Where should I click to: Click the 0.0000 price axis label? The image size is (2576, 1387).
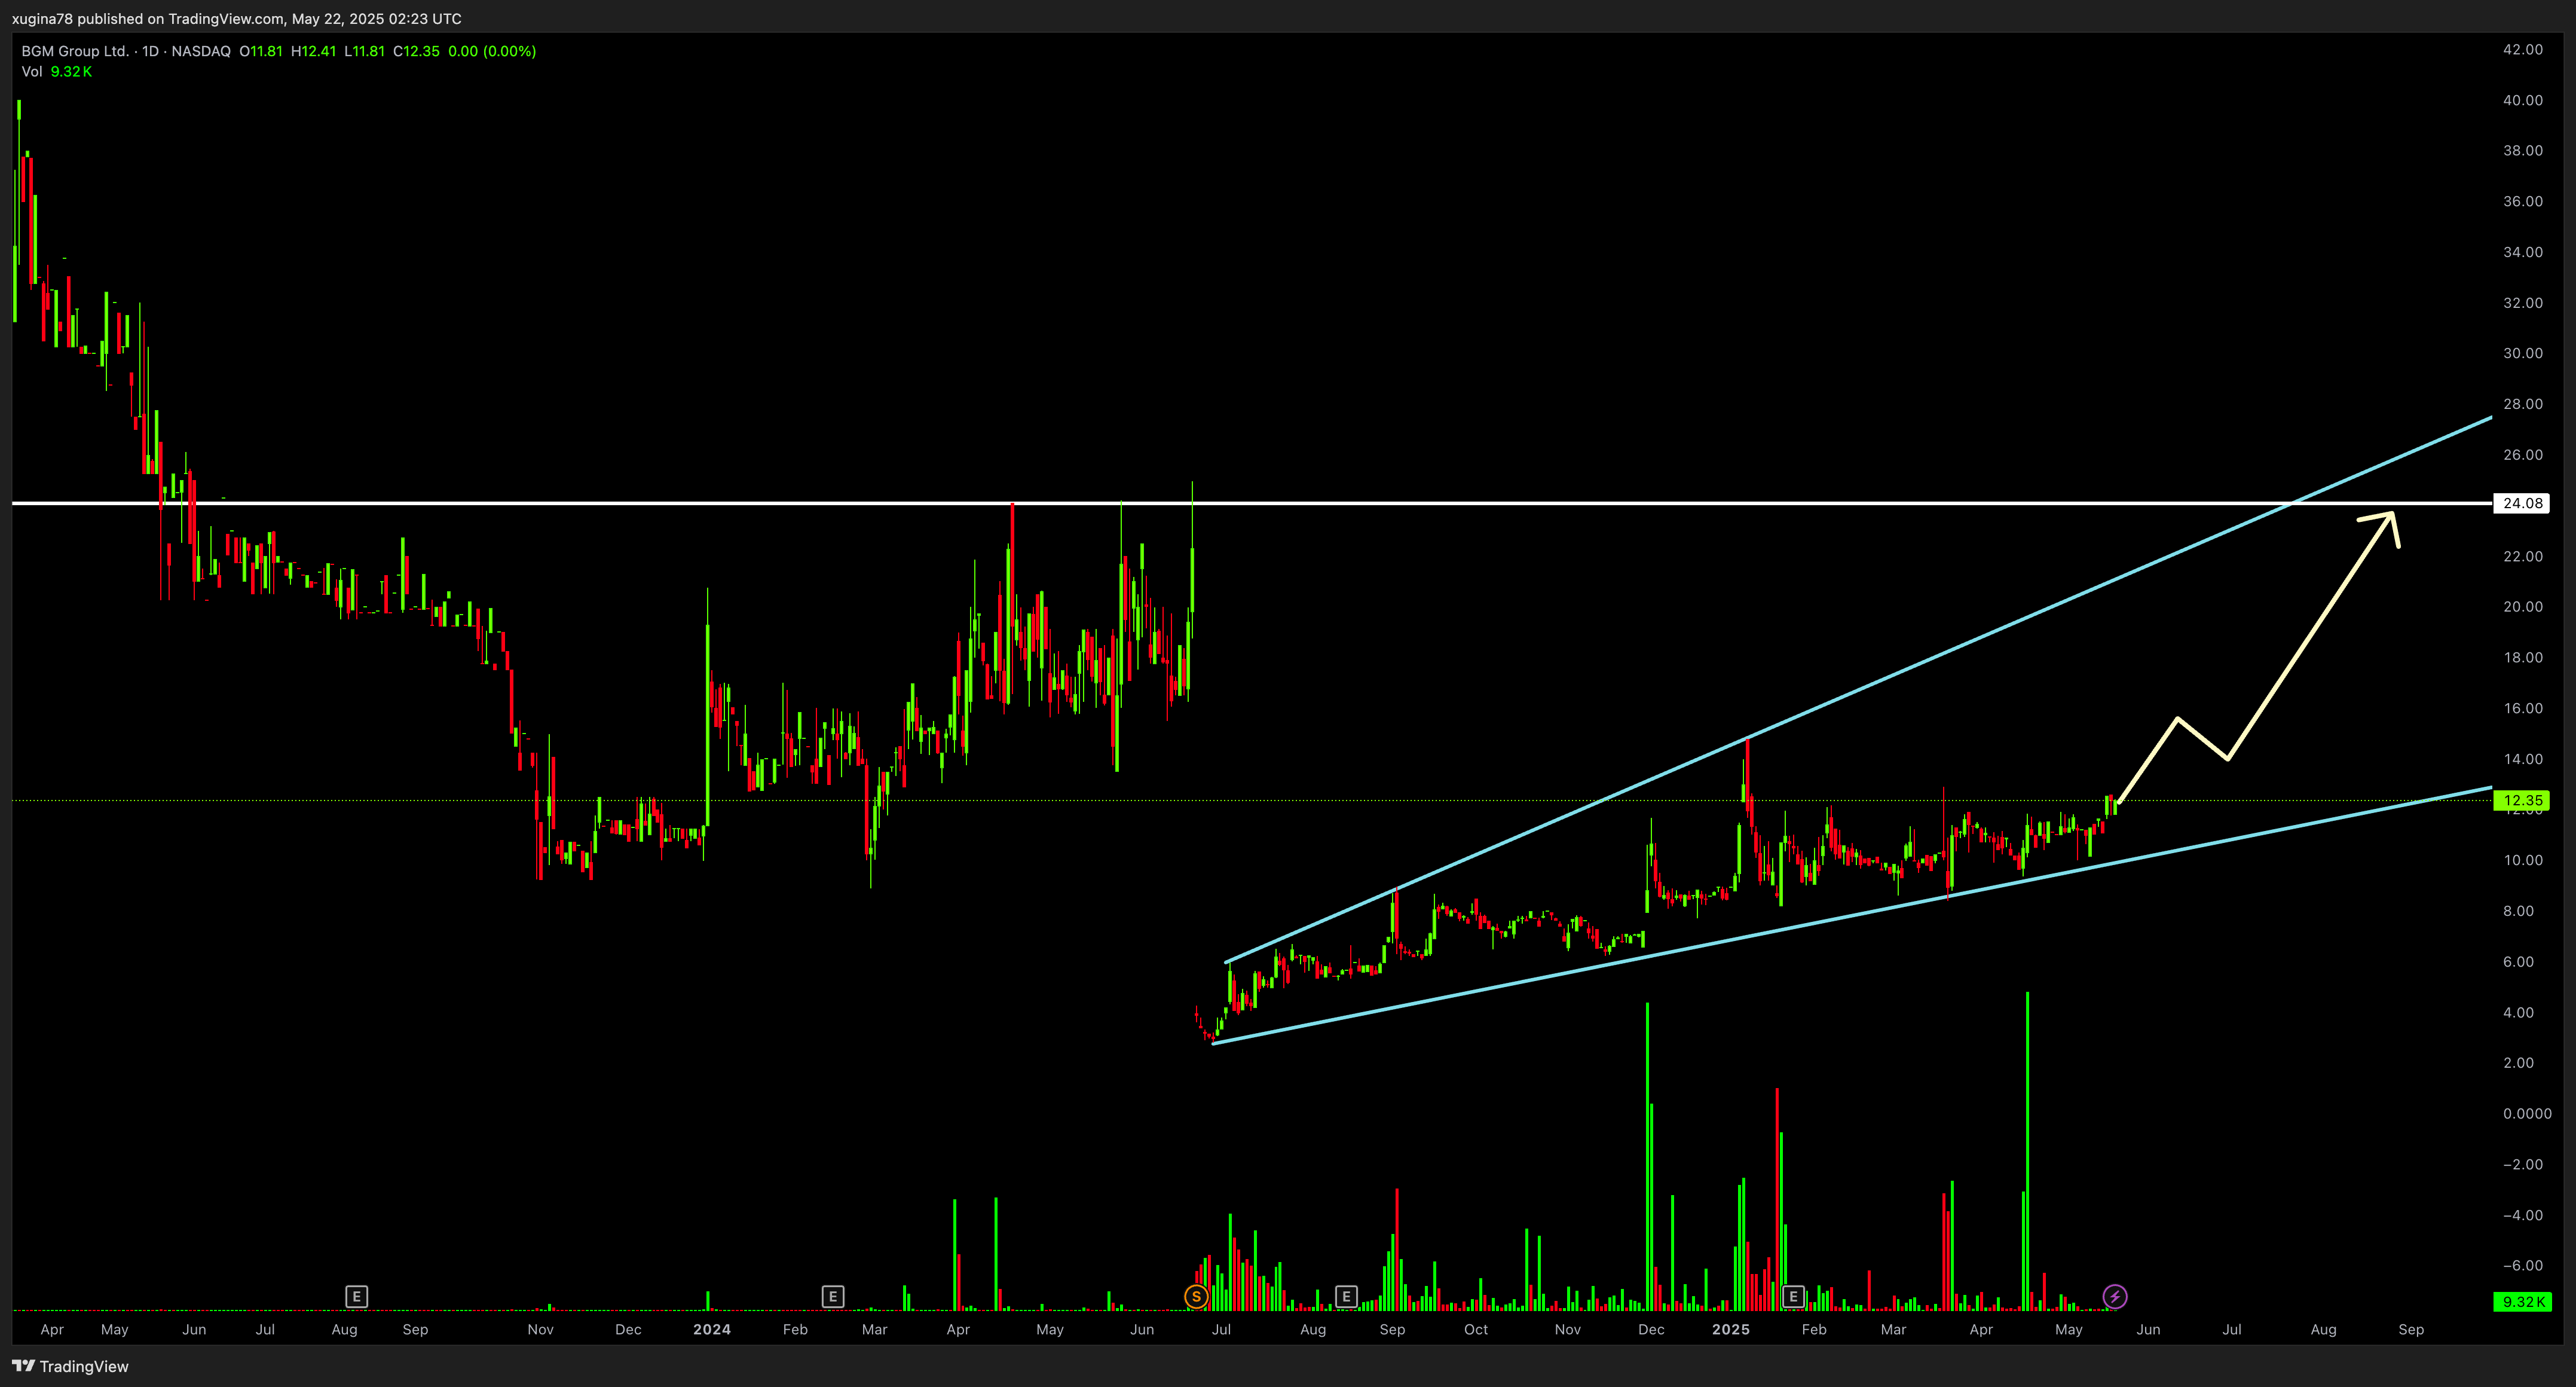(x=2526, y=1113)
